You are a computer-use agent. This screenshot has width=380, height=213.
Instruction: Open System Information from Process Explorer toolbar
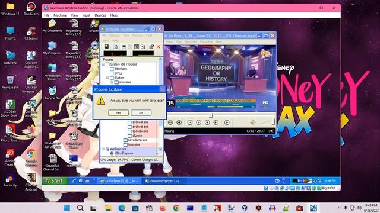pyautogui.click(x=124, y=47)
